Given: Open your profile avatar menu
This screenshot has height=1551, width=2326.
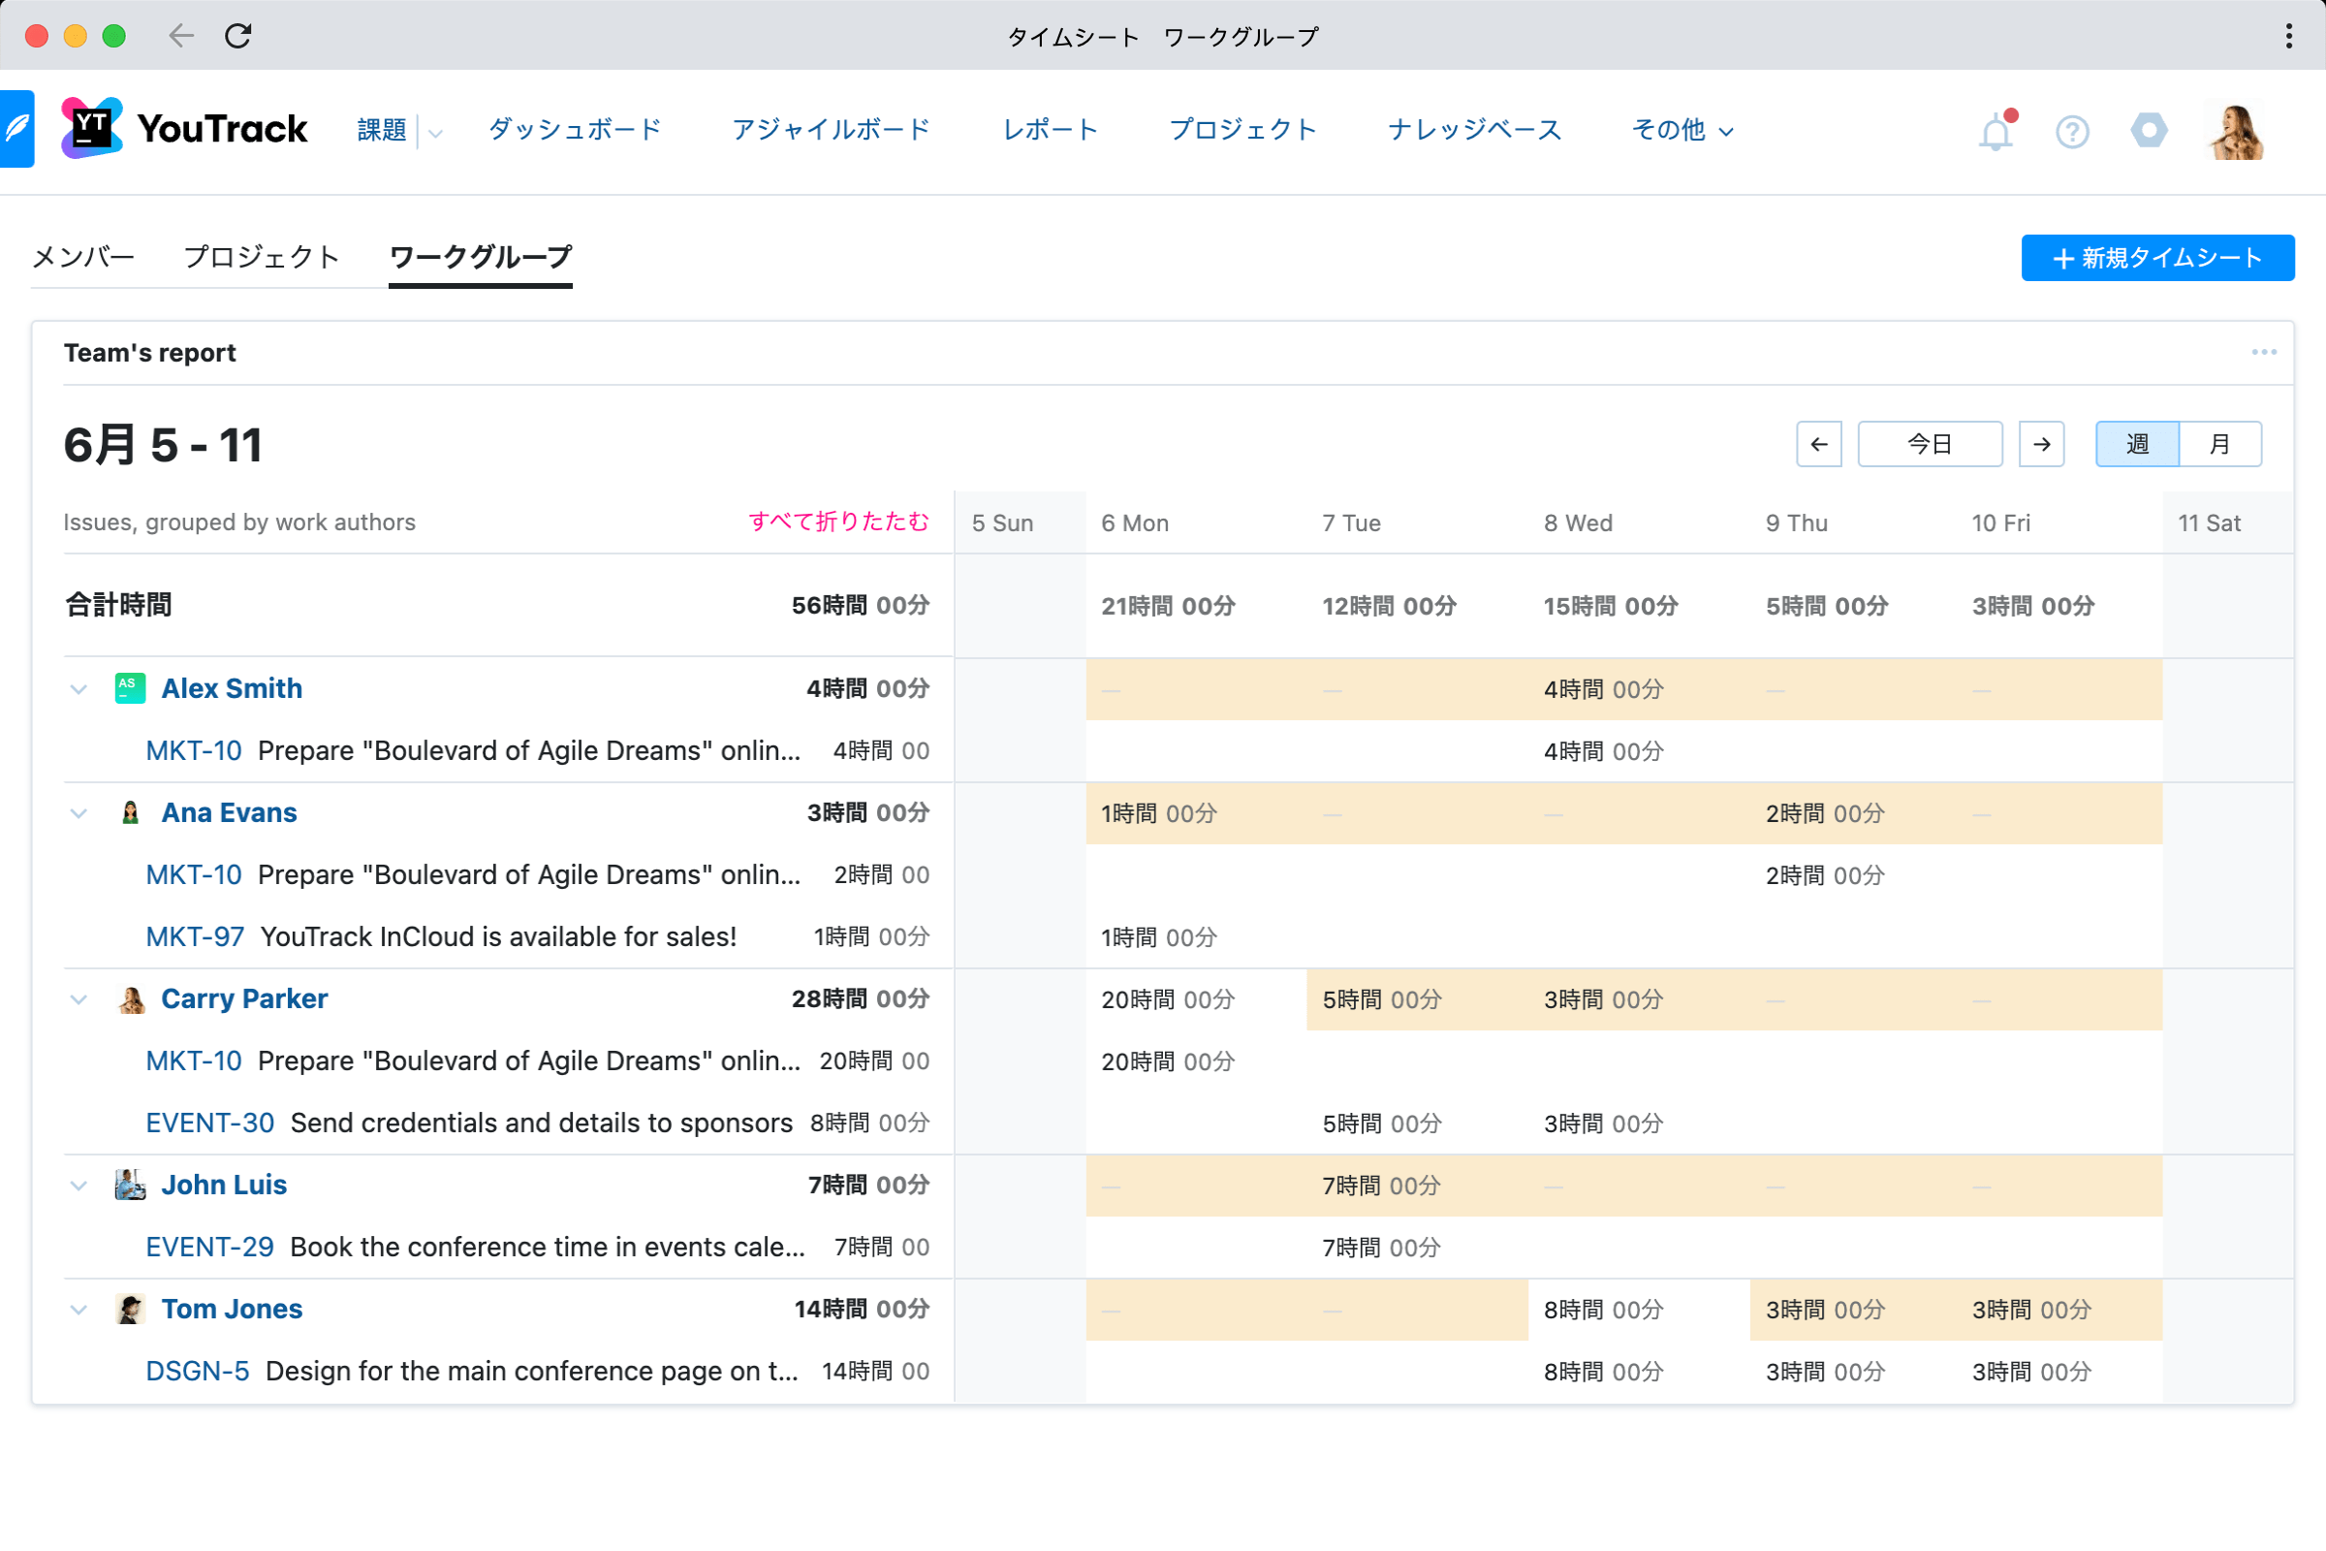Looking at the screenshot, I should tap(2236, 130).
